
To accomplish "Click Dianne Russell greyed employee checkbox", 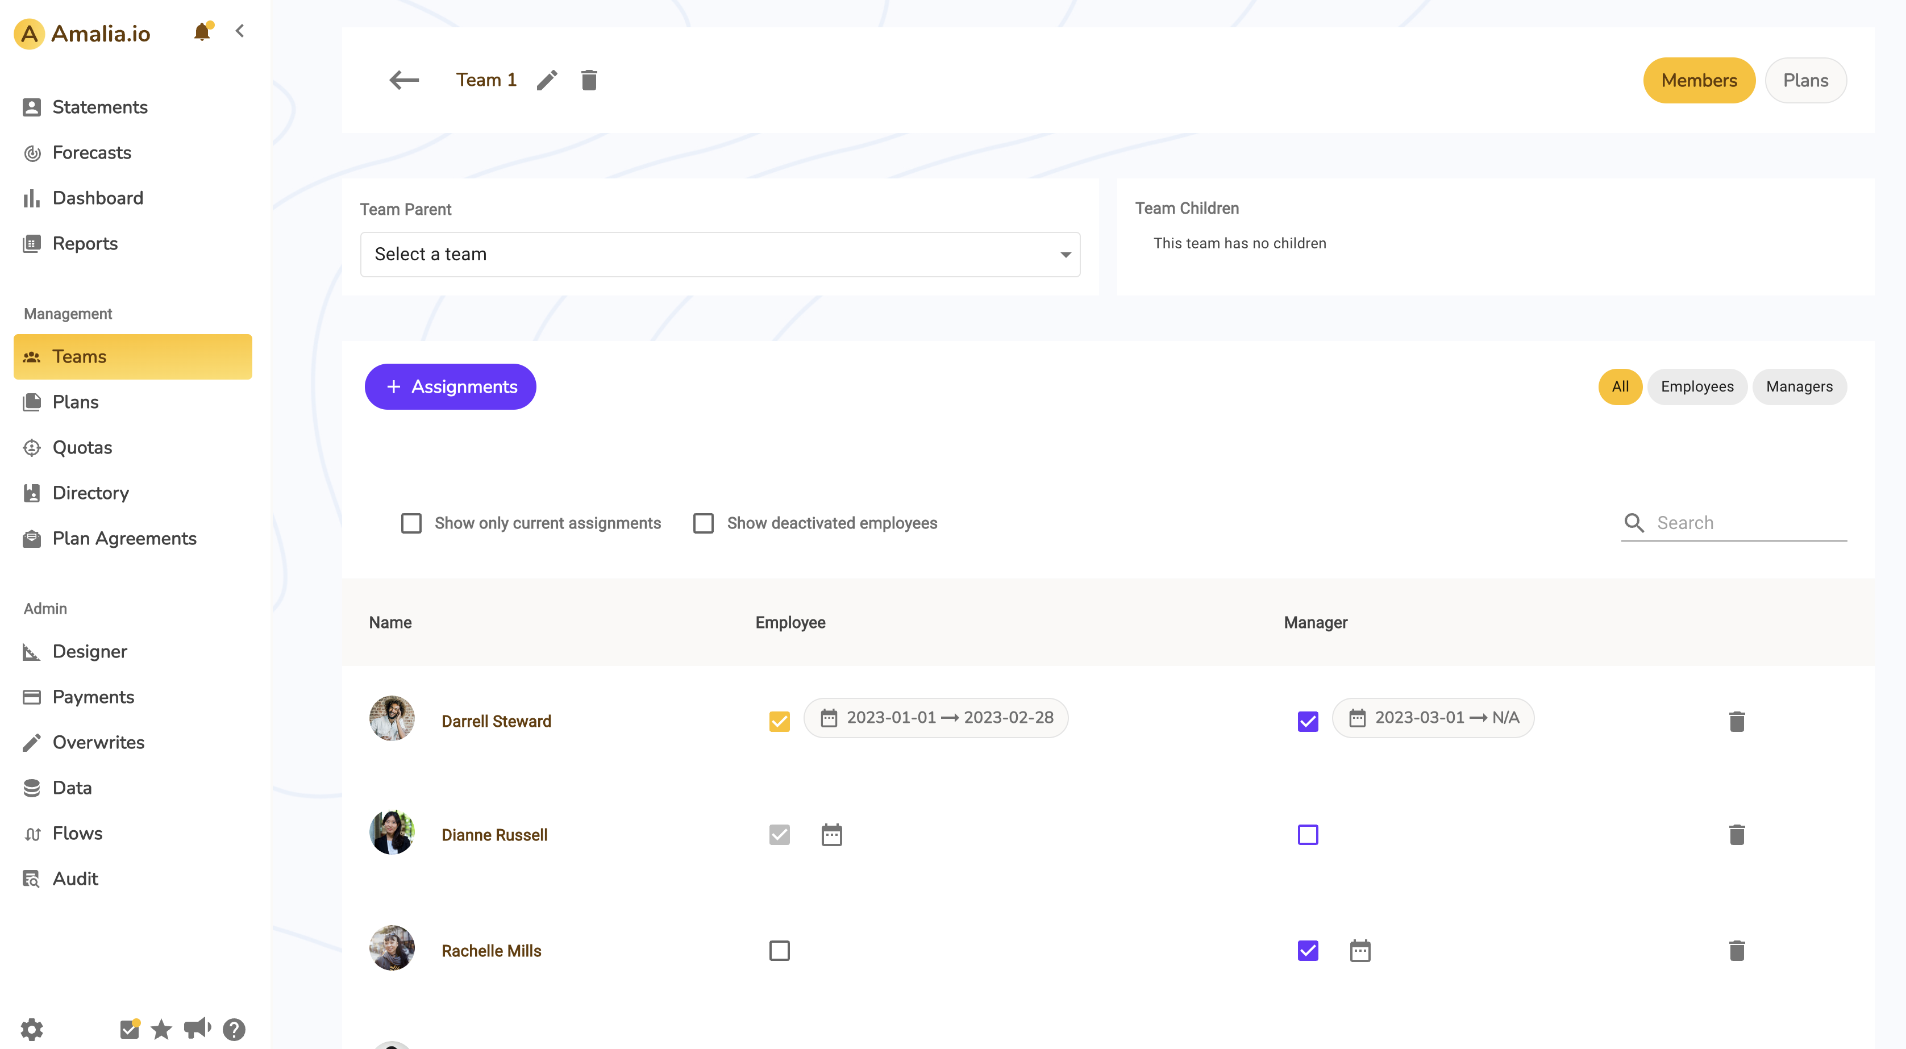I will (x=779, y=834).
